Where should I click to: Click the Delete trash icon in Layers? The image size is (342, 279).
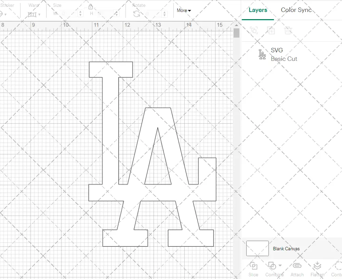(288, 30)
